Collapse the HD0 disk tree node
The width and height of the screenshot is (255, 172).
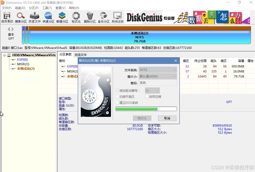click(x=4, y=55)
